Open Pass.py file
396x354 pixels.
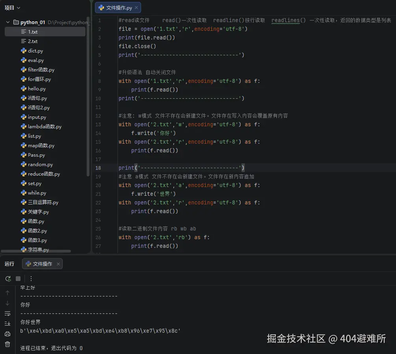(36, 155)
